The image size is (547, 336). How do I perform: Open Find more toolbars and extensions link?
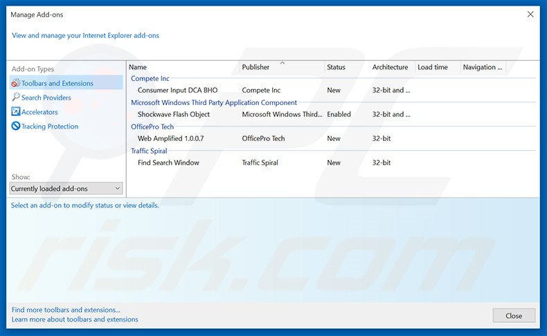coord(66,310)
